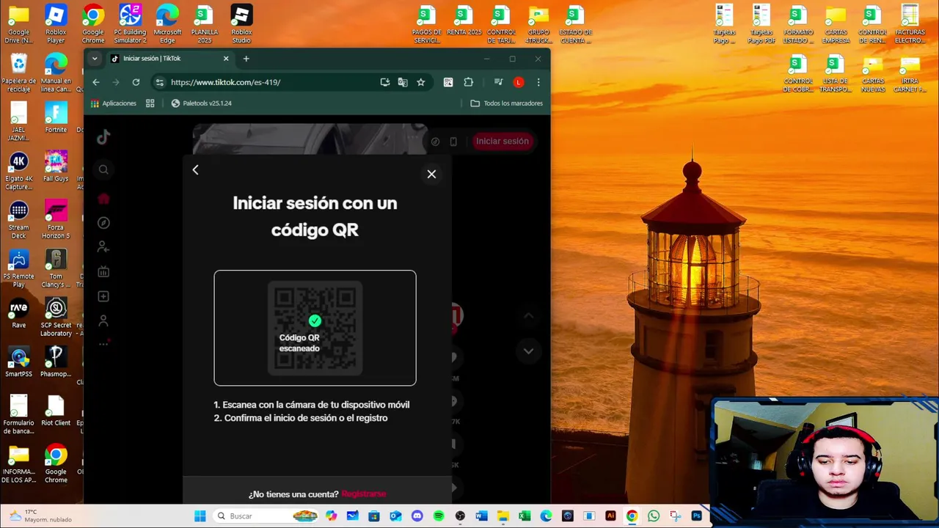Image resolution: width=939 pixels, height=528 pixels.
Task: Go to the next video down arrow
Action: coord(528,351)
